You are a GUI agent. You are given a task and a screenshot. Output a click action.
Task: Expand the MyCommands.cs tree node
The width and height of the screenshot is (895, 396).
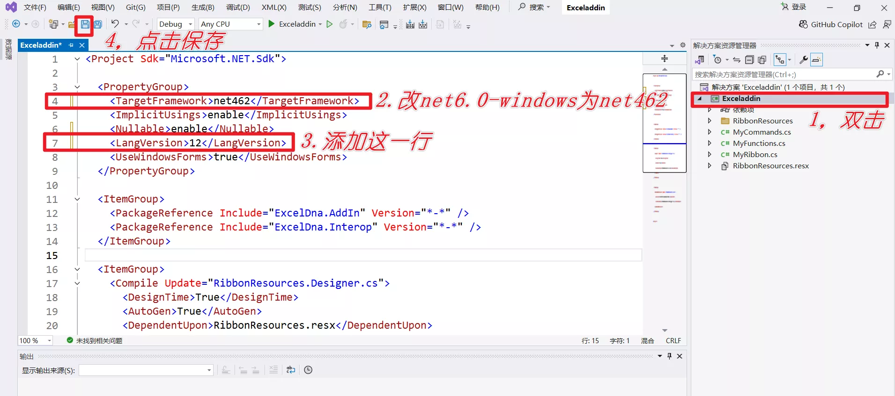[710, 132]
